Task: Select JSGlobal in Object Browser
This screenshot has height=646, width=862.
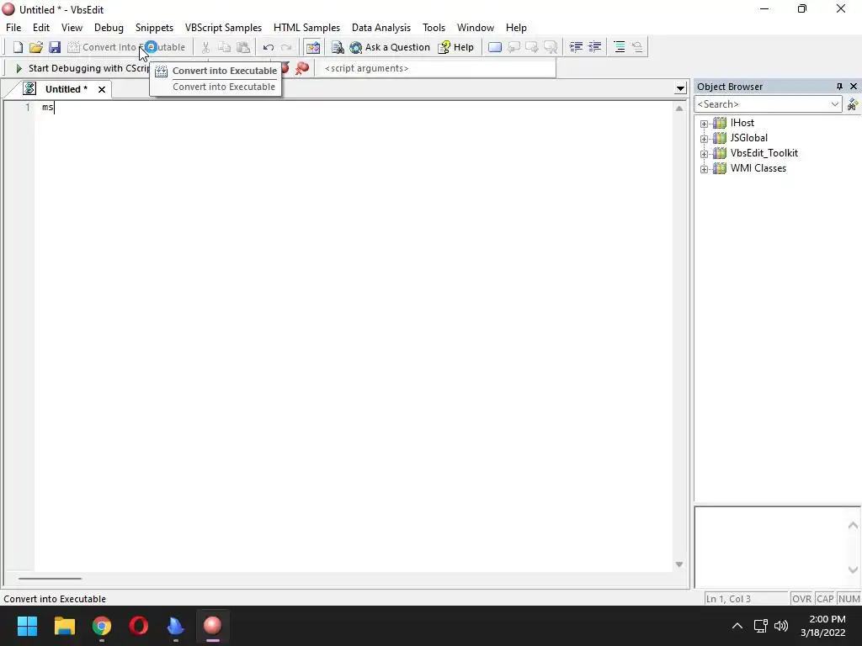Action: (748, 138)
